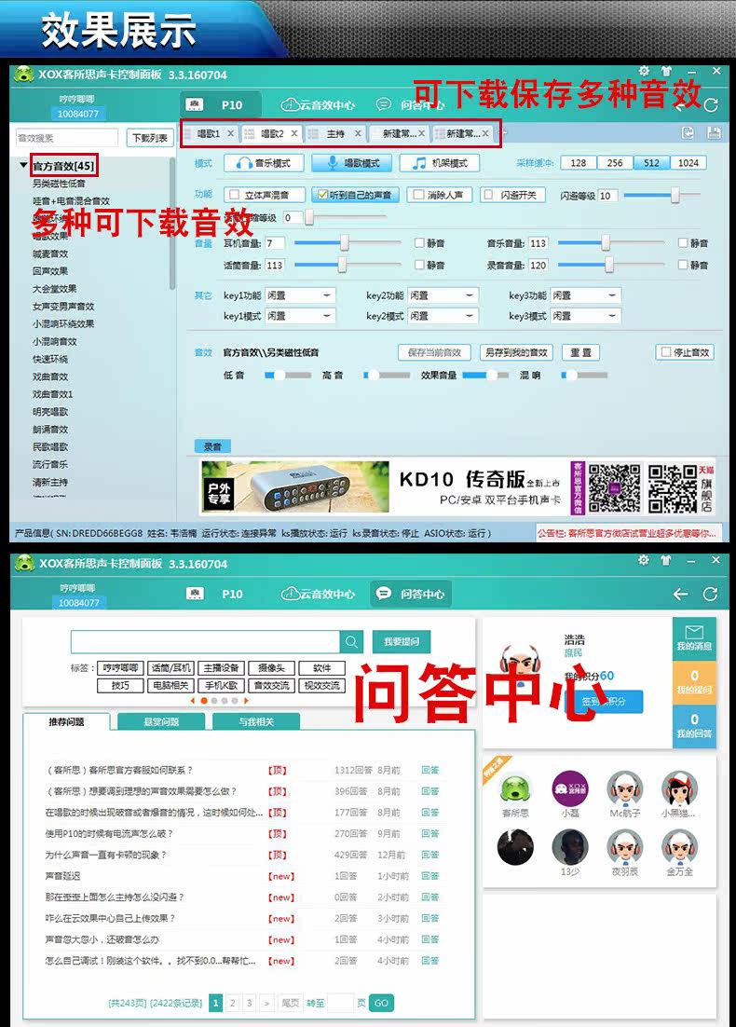
Task: Collapse the 官方音效[45] tree arrow
Action: tap(23, 166)
